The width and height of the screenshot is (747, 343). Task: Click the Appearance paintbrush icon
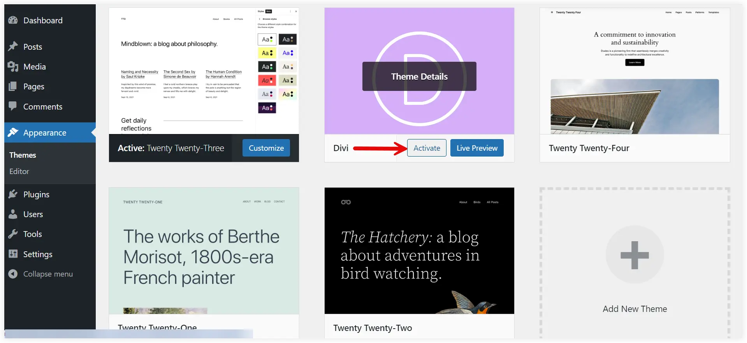click(13, 132)
